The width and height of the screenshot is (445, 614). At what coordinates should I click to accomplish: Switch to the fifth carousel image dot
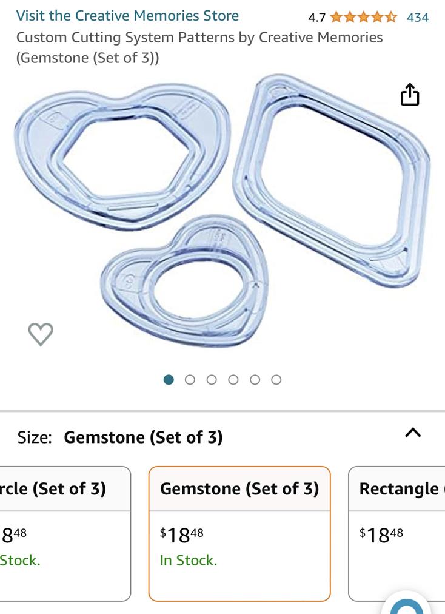point(255,380)
